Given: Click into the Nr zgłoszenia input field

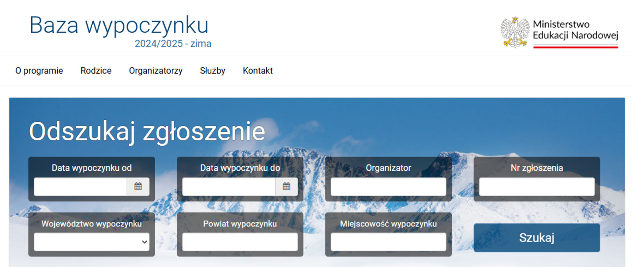Looking at the screenshot, I should (x=537, y=187).
